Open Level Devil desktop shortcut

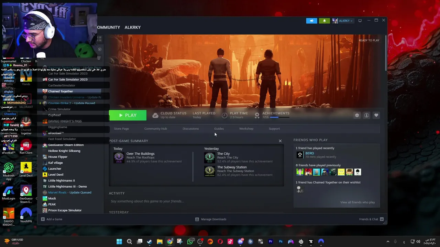point(26,170)
